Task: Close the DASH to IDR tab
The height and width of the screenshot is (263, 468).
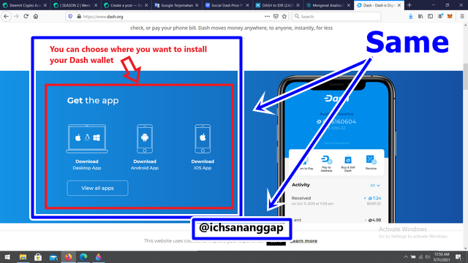Action: pyautogui.click(x=298, y=5)
